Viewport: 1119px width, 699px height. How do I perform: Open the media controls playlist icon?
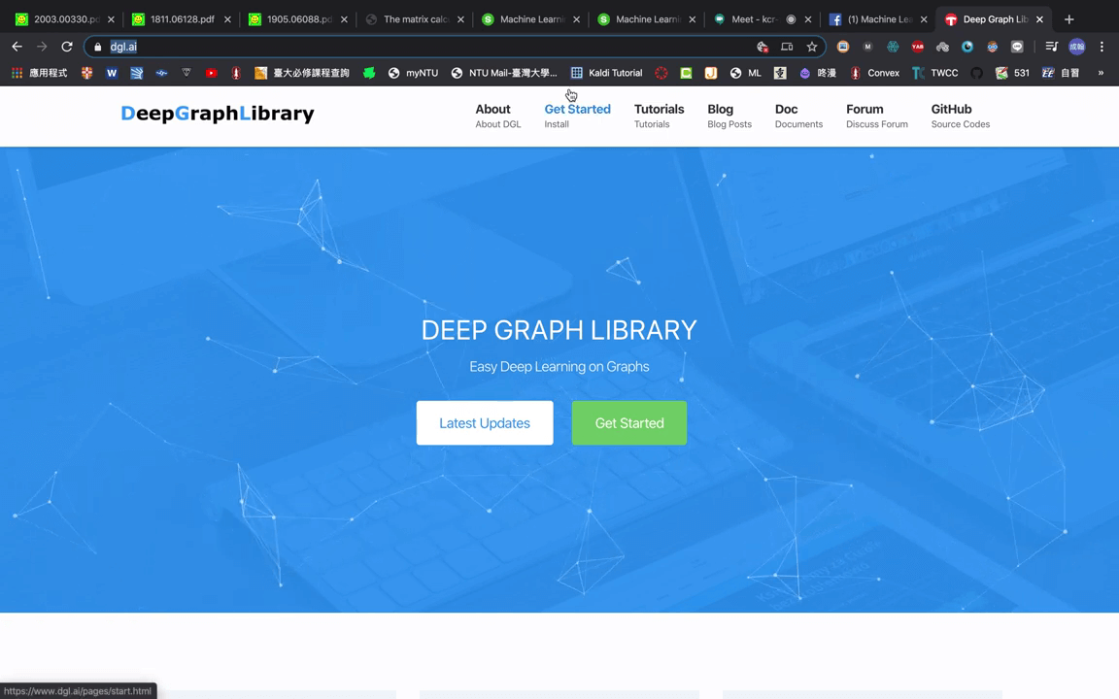coord(1051,47)
